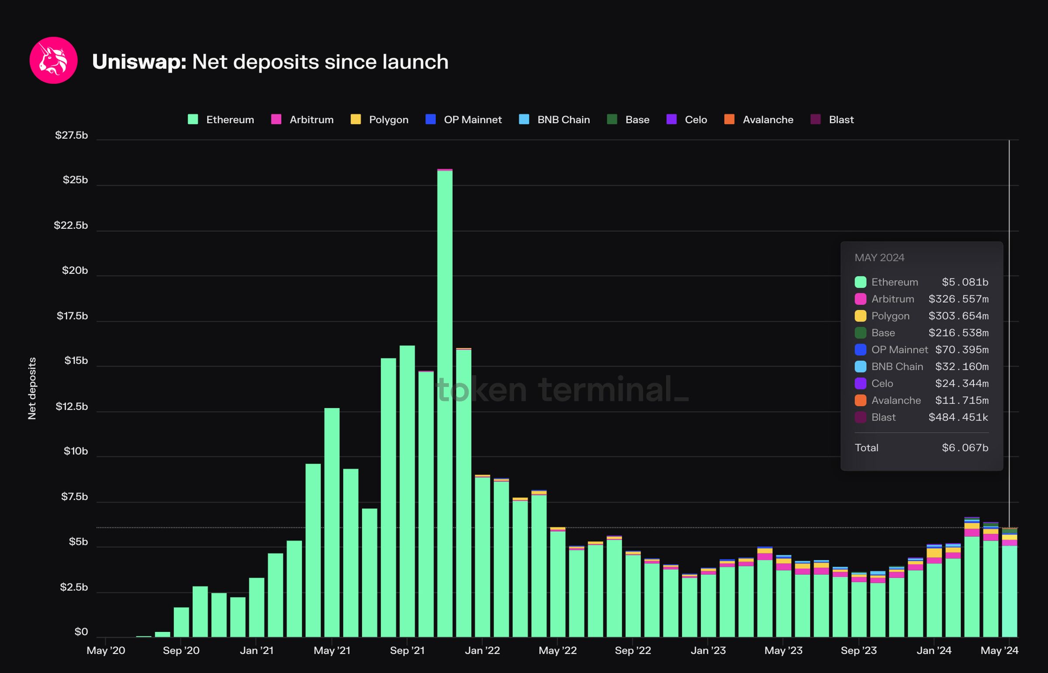
Task: Click the Ethereum swatch in the tooltip
Action: click(860, 282)
